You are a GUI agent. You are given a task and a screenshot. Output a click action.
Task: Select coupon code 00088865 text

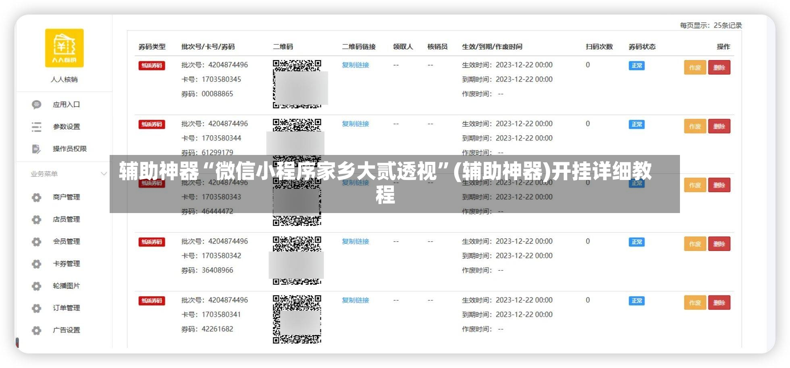pyautogui.click(x=217, y=94)
